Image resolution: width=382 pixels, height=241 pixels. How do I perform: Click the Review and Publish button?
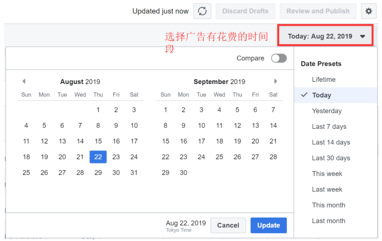318,11
